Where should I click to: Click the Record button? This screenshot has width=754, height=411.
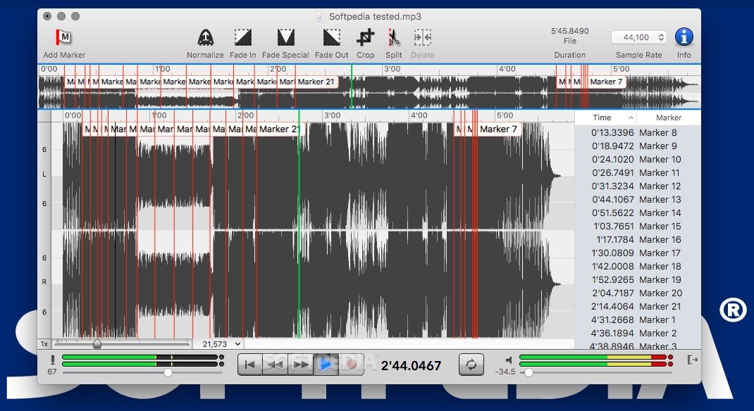(351, 365)
